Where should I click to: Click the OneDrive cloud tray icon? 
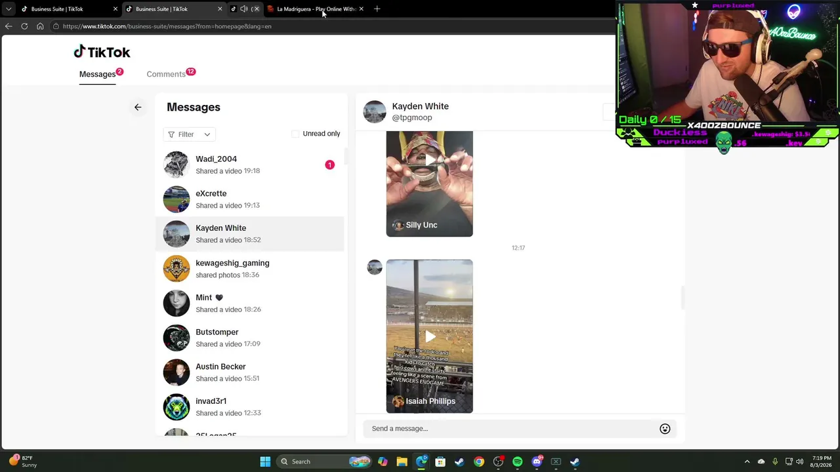point(761,462)
